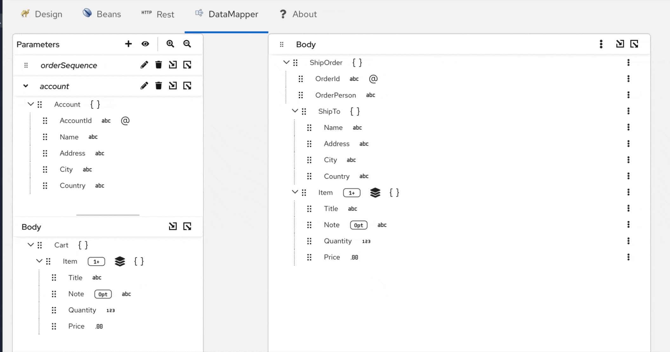The image size is (670, 352).
Task: Open target Title row actions menu
Action: pyautogui.click(x=628, y=208)
